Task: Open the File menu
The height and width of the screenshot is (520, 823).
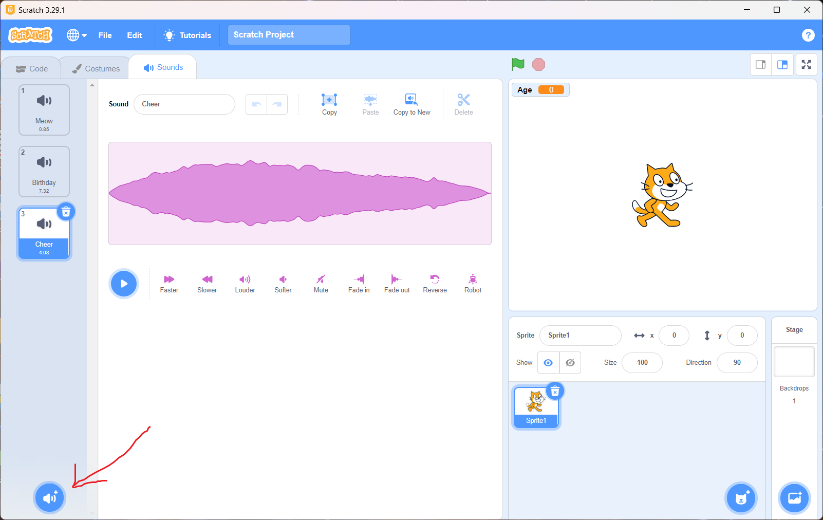Action: tap(105, 35)
